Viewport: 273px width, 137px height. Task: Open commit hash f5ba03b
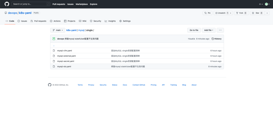coord(191,39)
